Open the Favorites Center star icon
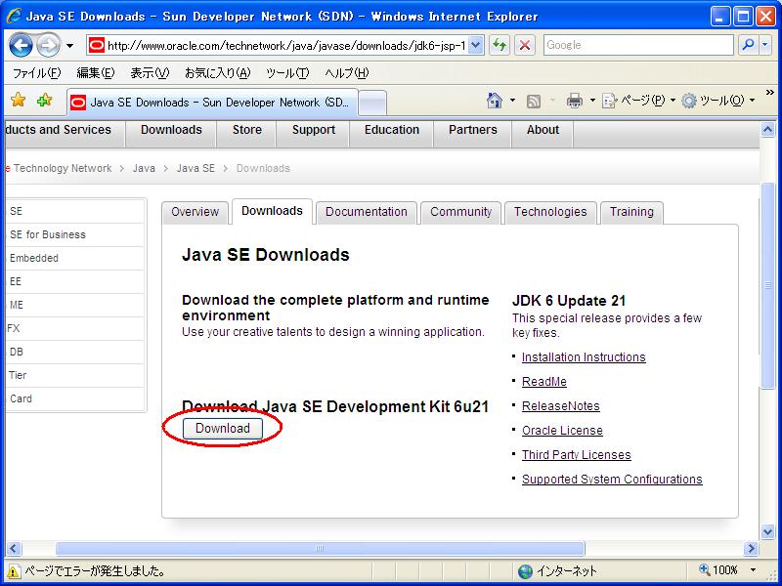Viewport: 782px width, 586px height. tap(18, 101)
